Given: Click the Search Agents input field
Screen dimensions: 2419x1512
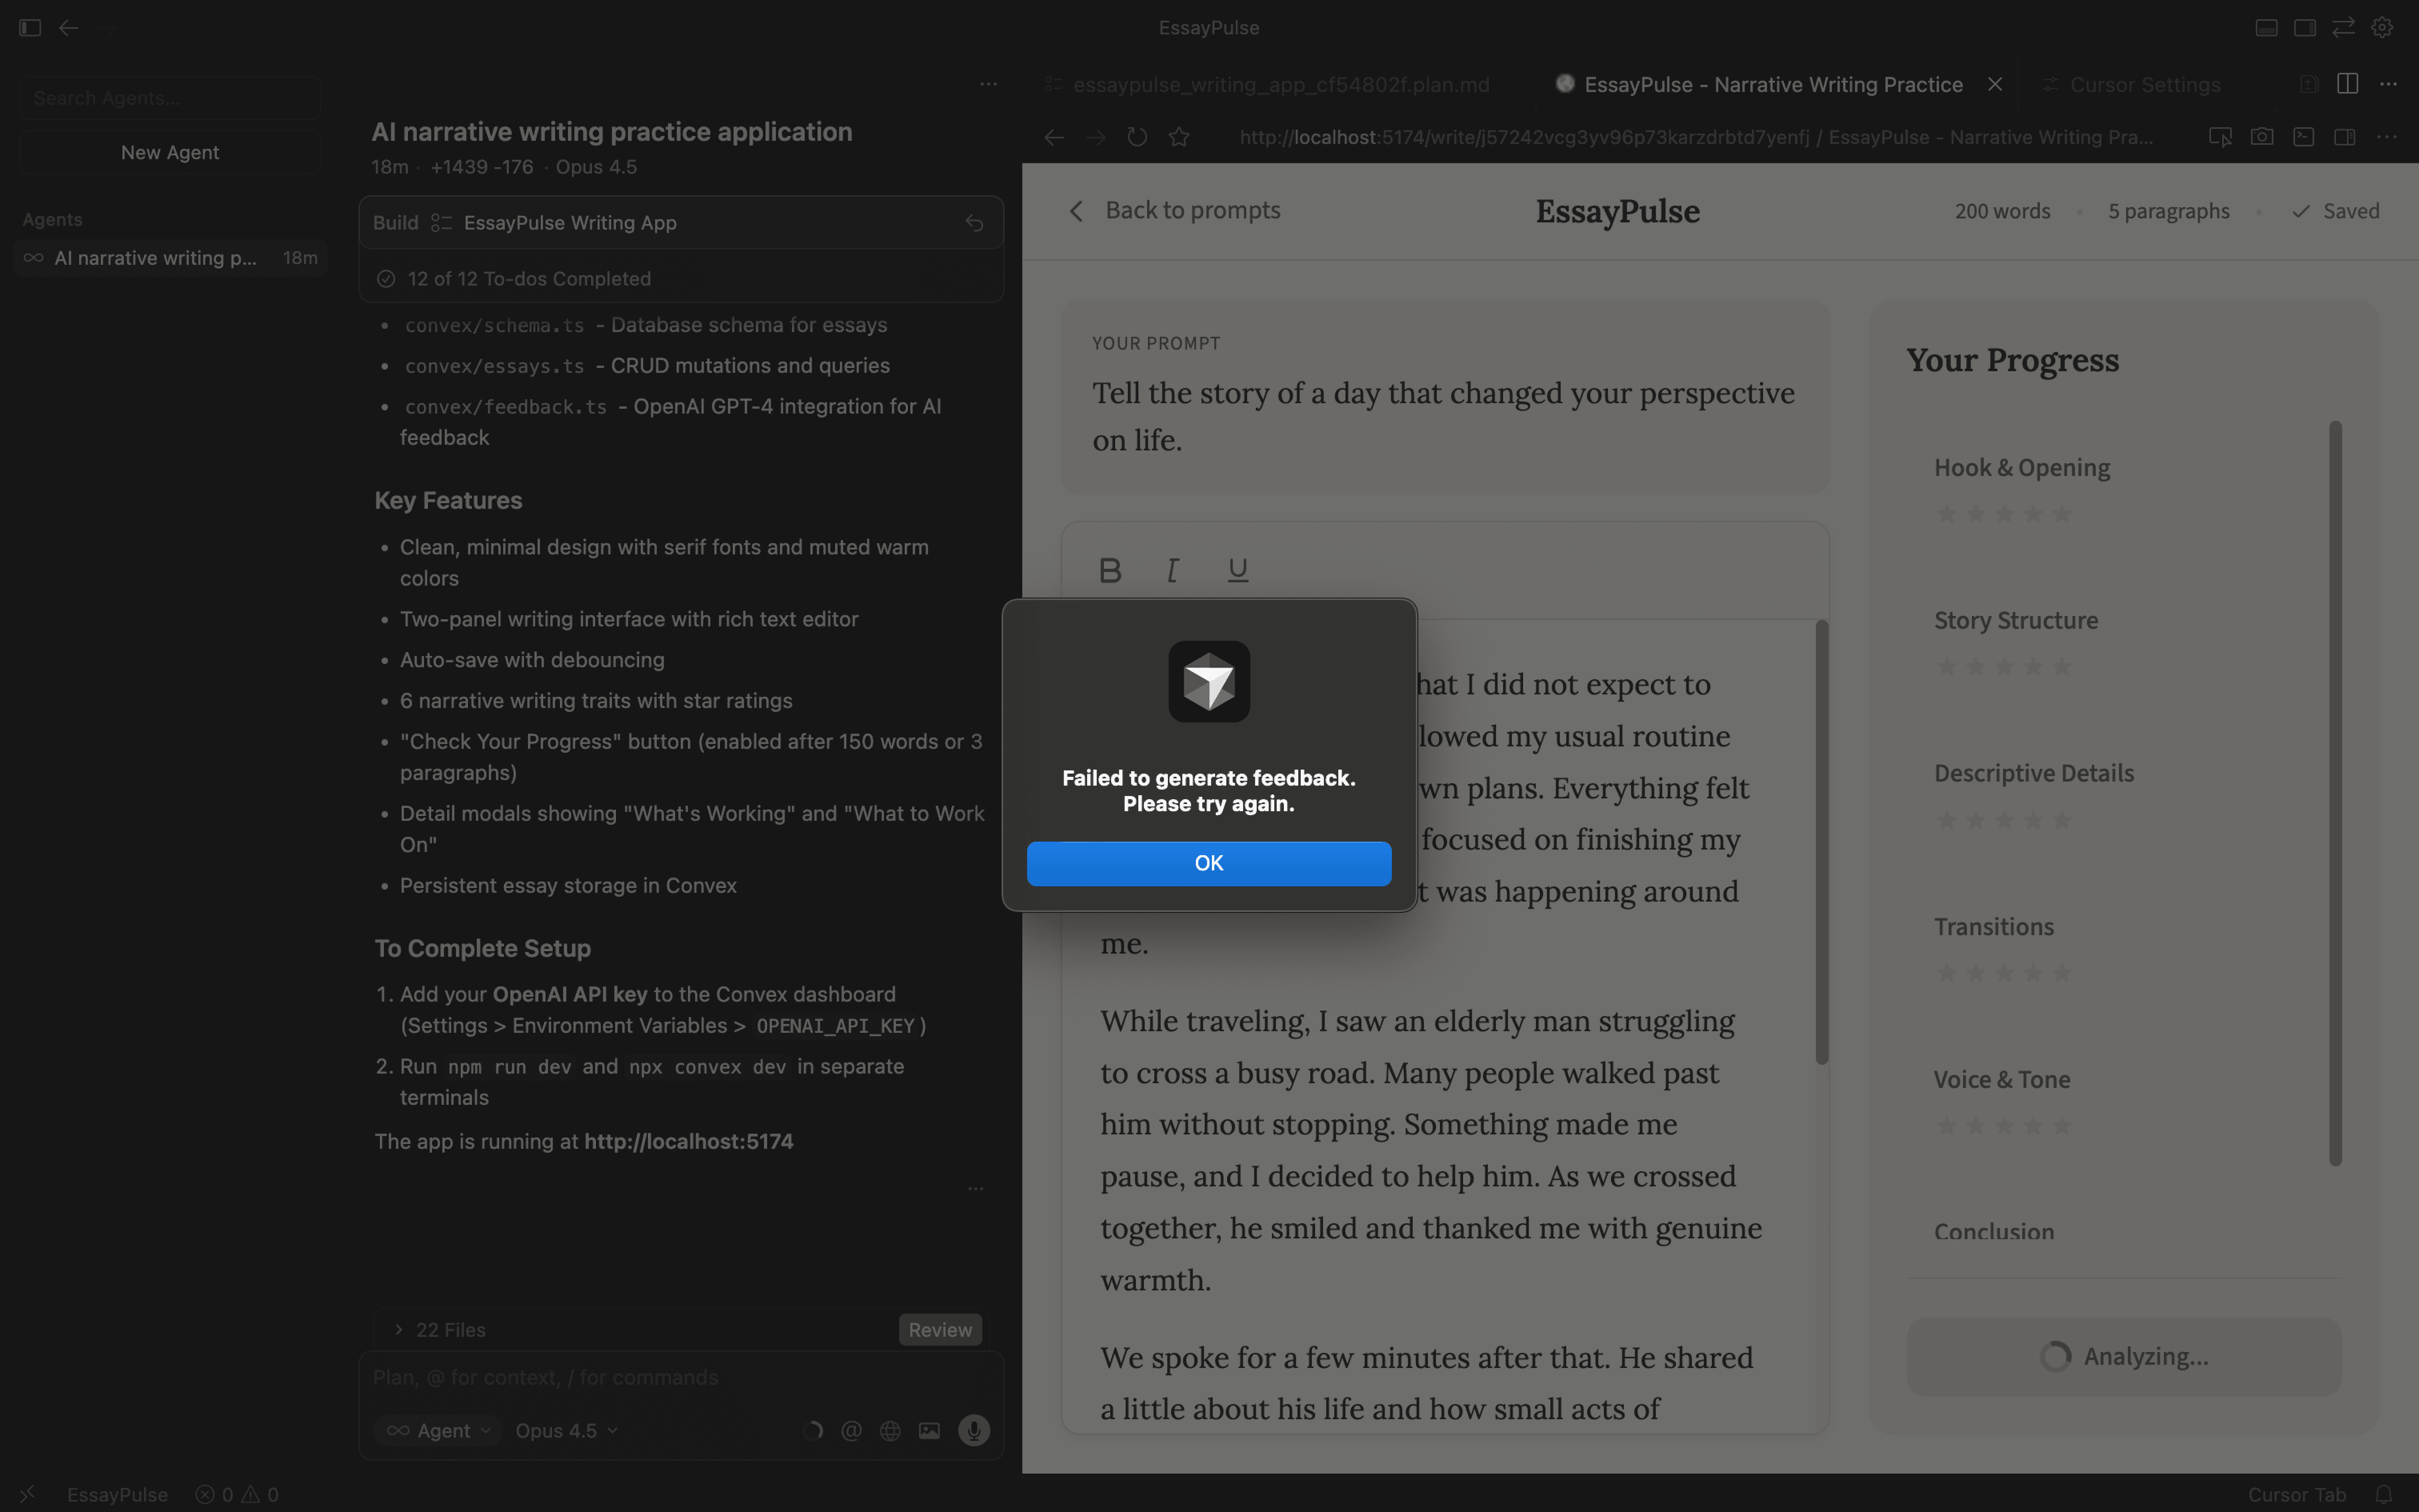Looking at the screenshot, I should click(170, 98).
